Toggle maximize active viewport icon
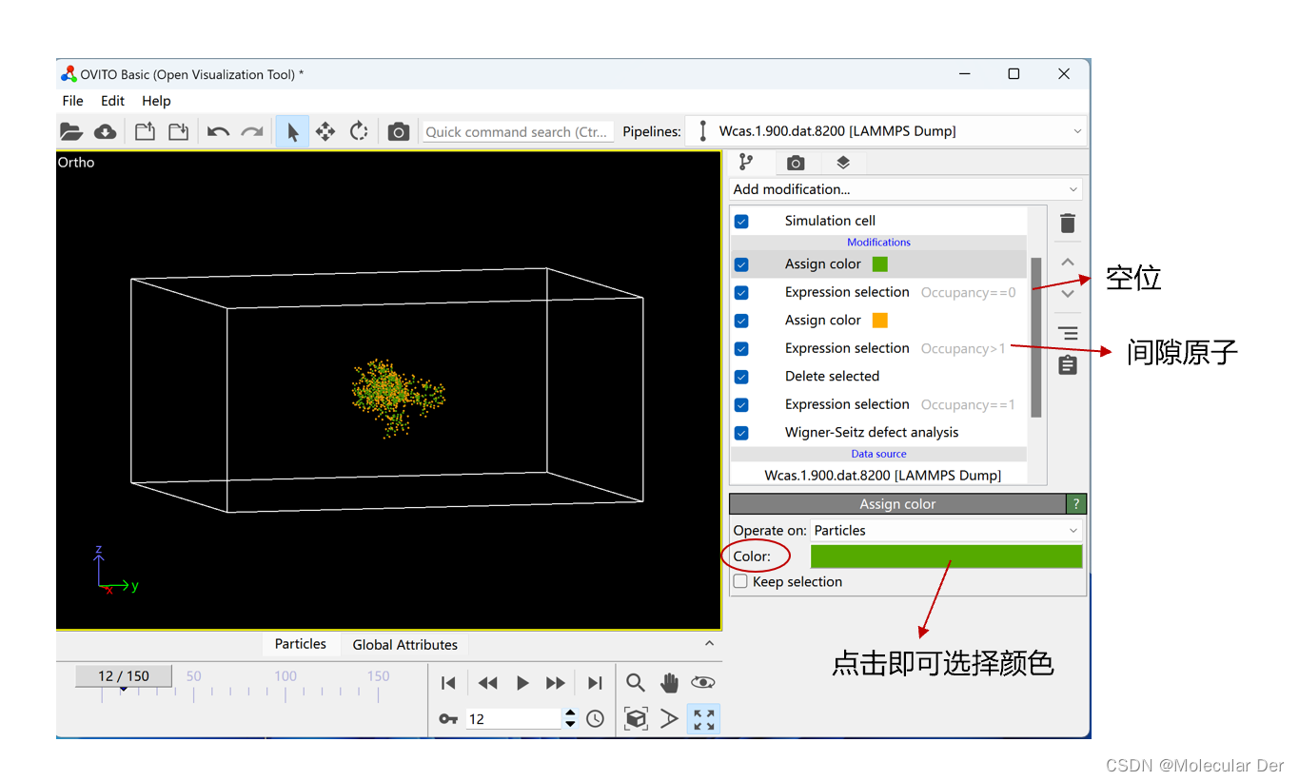Viewport: 1299px width, 781px height. (703, 719)
